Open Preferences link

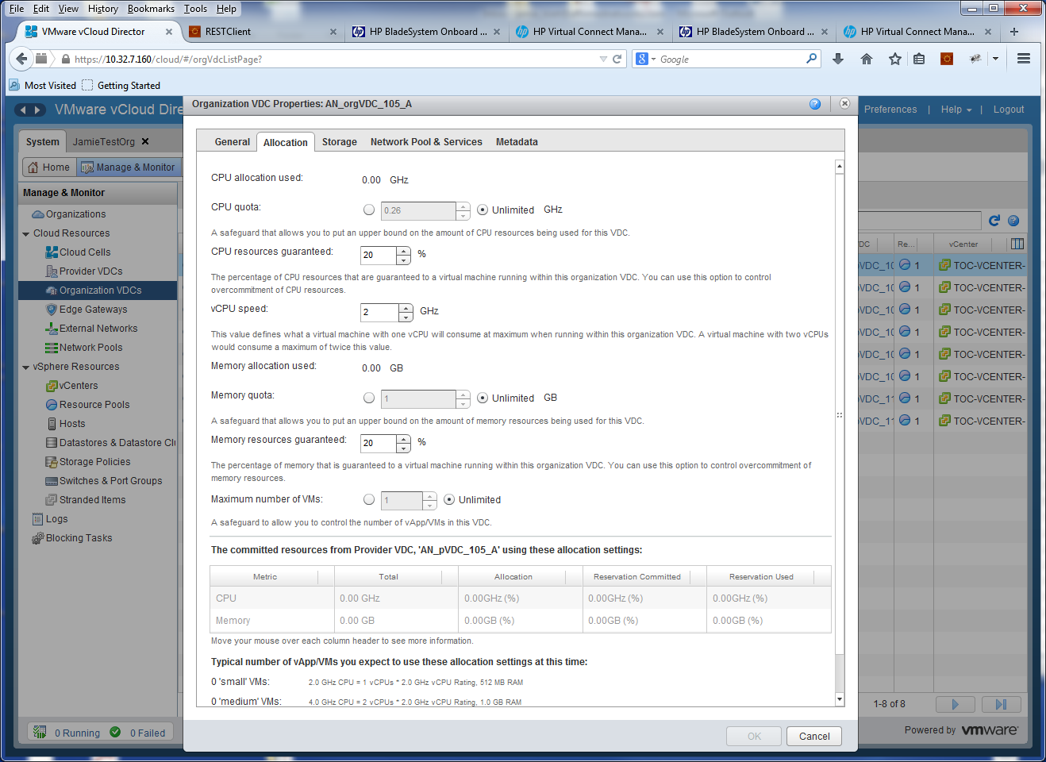tap(890, 110)
